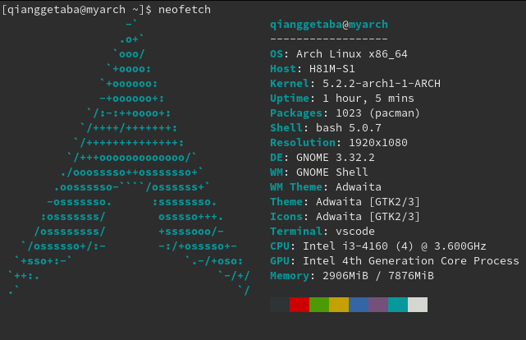Viewport: 526px width, 340px height.
Task: Click the CPU: Intel i3-4160 line
Action: (x=378, y=246)
